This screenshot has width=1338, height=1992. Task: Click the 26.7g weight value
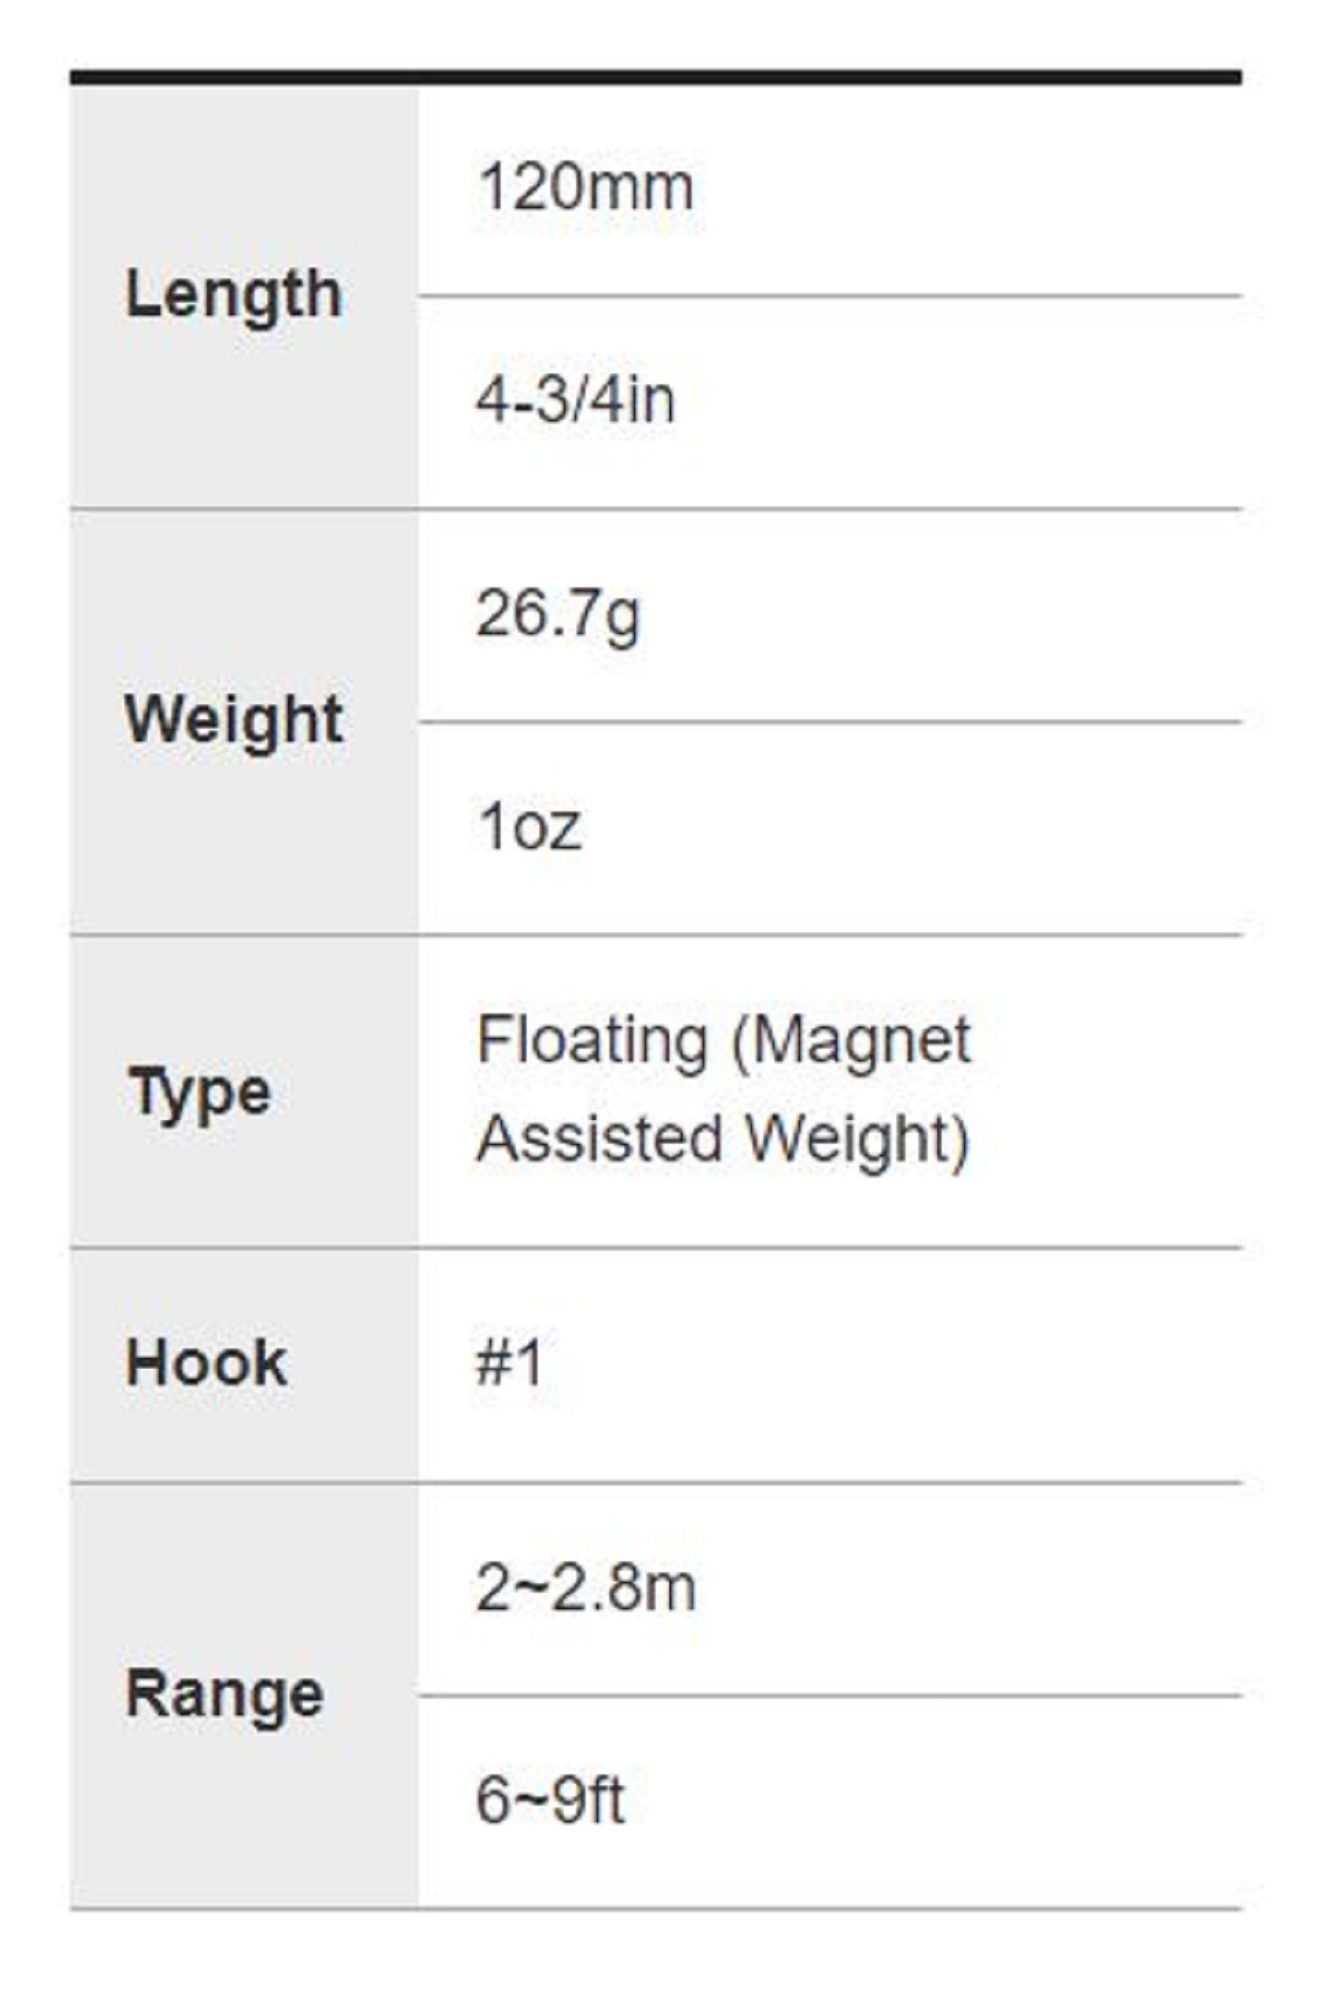(x=558, y=614)
